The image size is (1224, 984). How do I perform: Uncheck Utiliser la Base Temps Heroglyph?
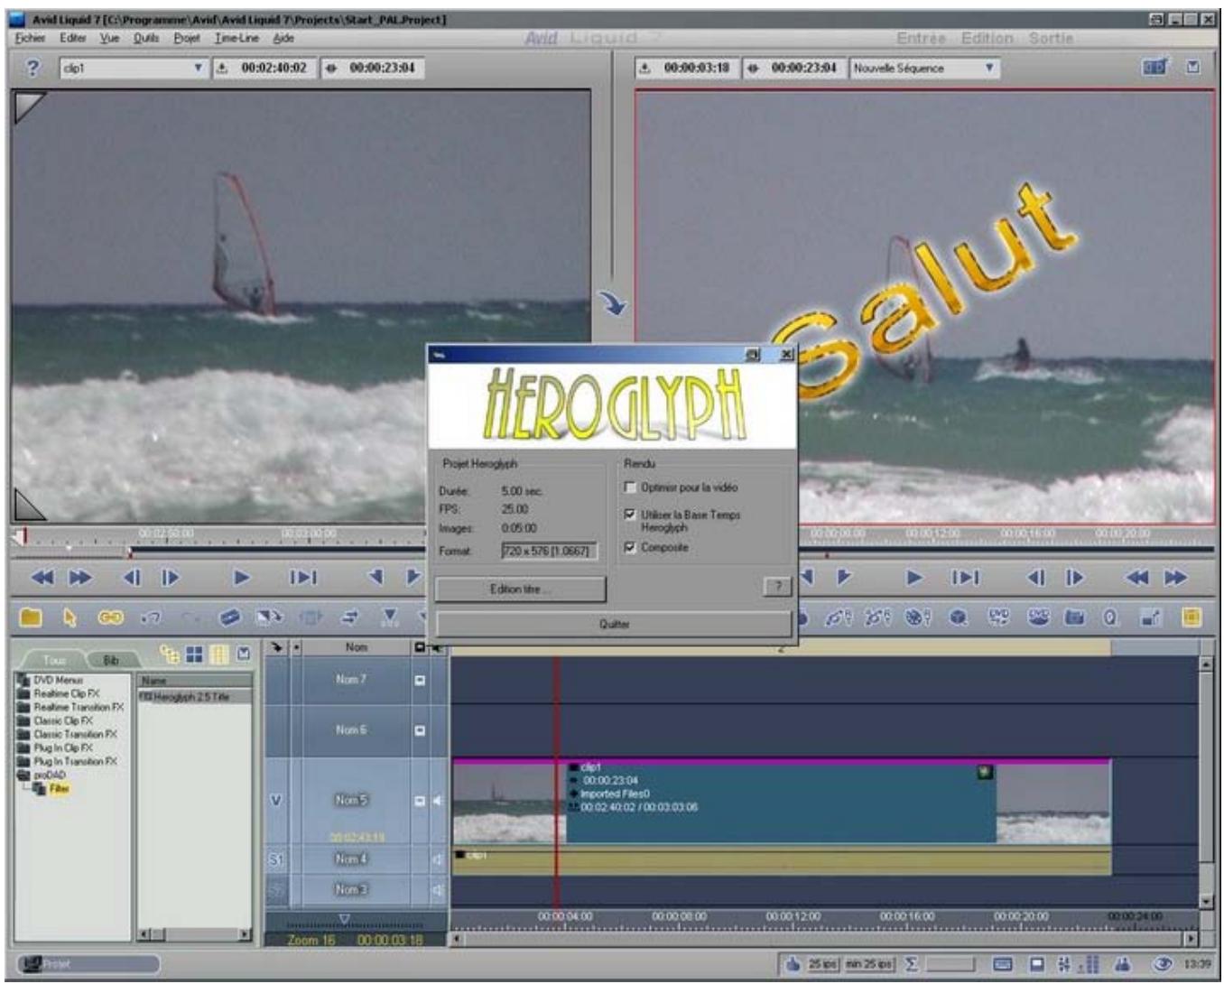pos(630,515)
